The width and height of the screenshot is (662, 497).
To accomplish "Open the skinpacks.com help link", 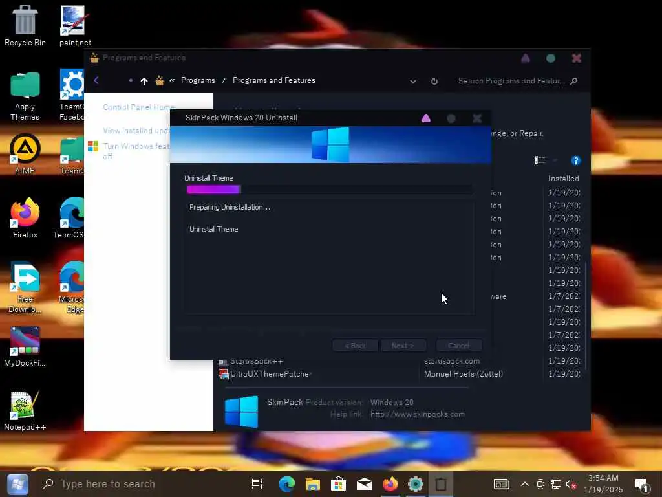I will (418, 414).
